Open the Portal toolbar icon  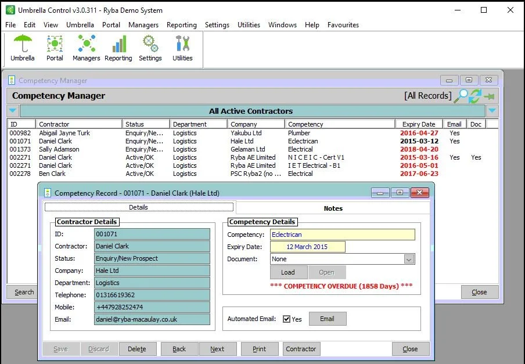coord(55,48)
